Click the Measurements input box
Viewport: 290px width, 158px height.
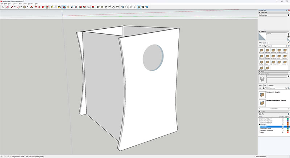(278, 157)
